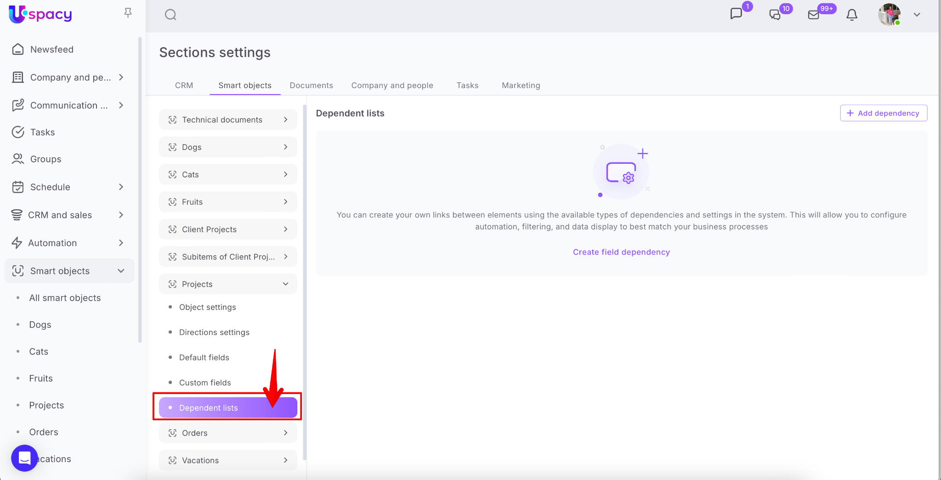Open the support chat bubble widget
The image size is (941, 480).
(x=24, y=458)
